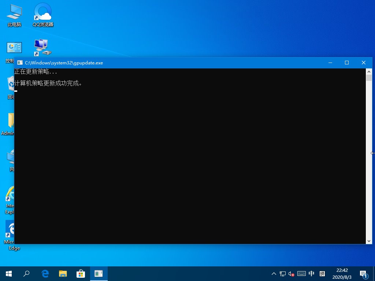375x281 pixels.
Task: Open File Explorer from the taskbar
Action: (x=63, y=273)
